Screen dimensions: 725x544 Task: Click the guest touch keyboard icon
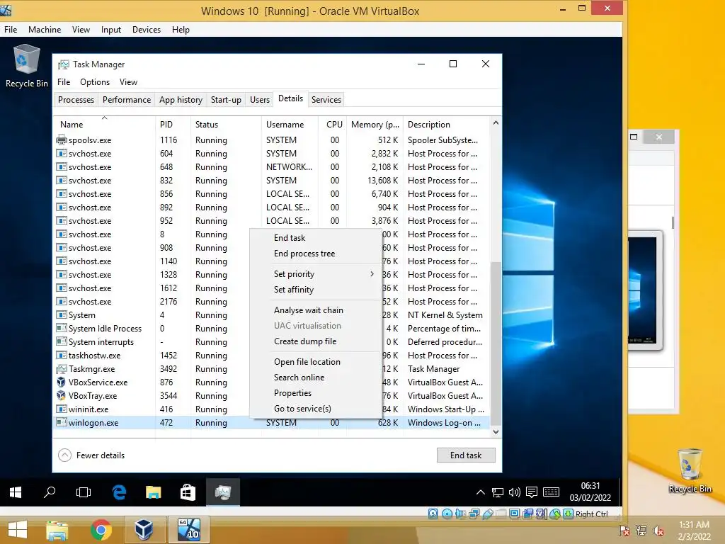point(551,492)
